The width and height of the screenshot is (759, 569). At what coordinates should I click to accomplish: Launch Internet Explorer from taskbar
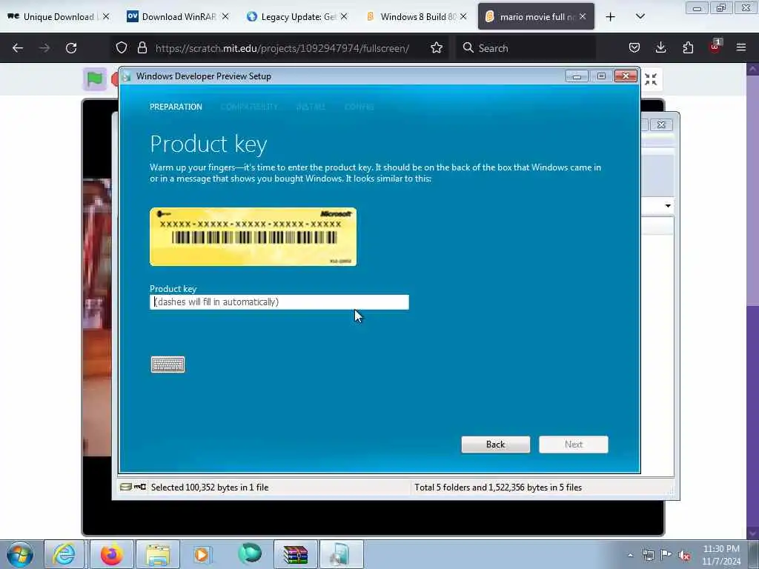pos(64,554)
